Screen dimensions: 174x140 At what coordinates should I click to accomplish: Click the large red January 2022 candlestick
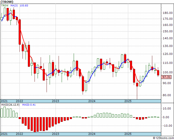click(20, 32)
